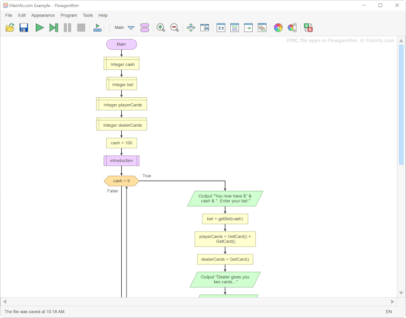Open a file with the folder icon
406x318 pixels.
[x=10, y=27]
